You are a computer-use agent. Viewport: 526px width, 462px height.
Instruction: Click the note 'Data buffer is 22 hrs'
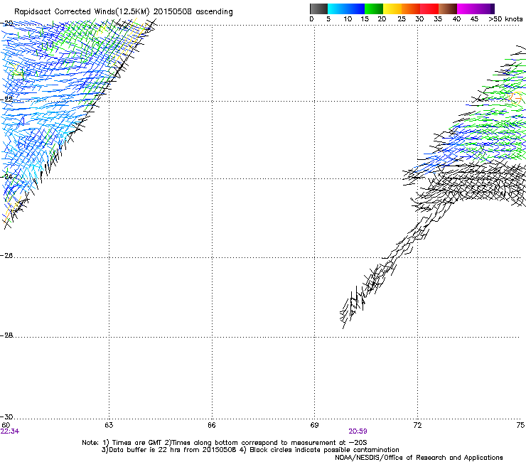tap(146, 450)
